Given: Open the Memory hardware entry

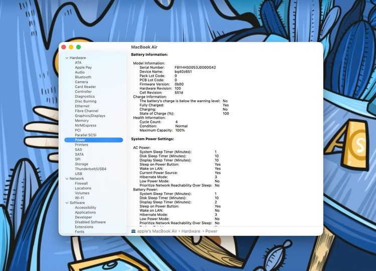Looking at the screenshot, I should [82, 121].
